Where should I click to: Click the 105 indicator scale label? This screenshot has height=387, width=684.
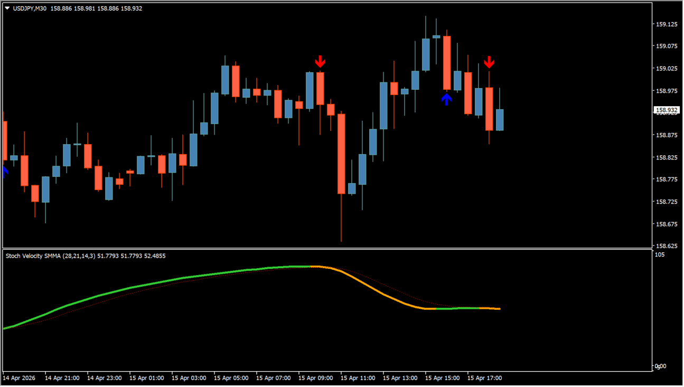point(659,255)
